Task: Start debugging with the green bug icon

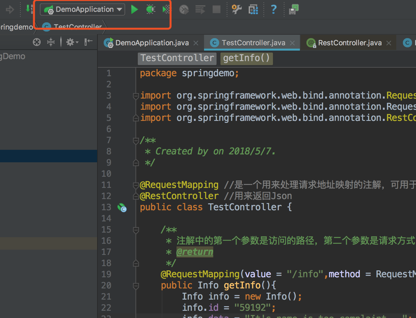Action: (x=151, y=9)
